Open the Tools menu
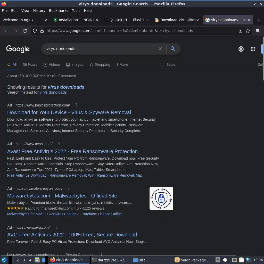The height and width of the screenshot is (264, 264). (x=76, y=11)
